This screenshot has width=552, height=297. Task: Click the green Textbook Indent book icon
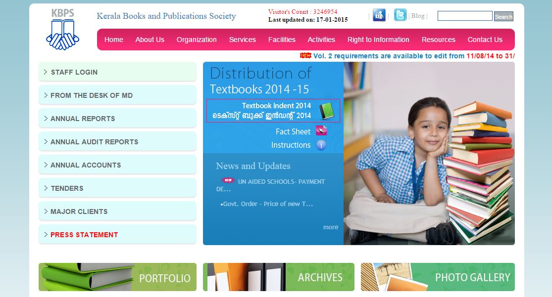point(326,111)
